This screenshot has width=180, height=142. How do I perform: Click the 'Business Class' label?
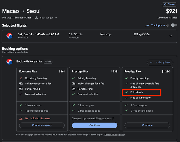[x=23, y=18]
